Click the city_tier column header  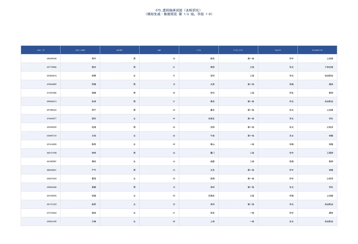(238, 50)
